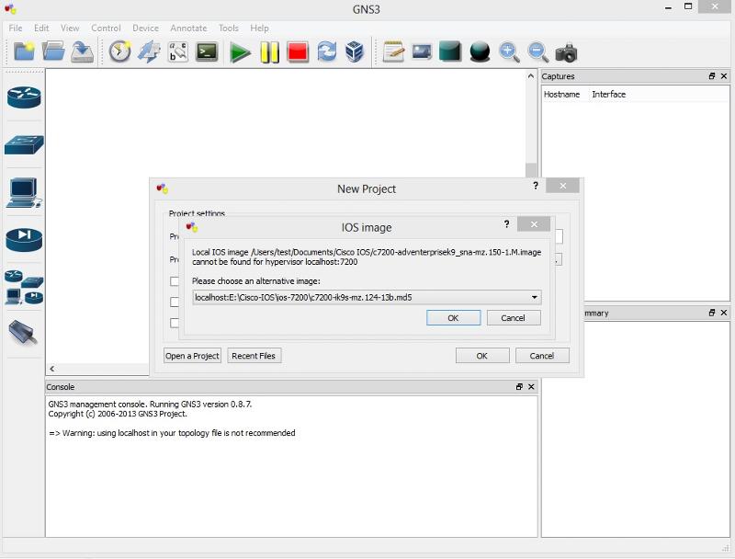This screenshot has width=735, height=559.
Task: Click the workspace scroll left arrow
Action: point(52,369)
